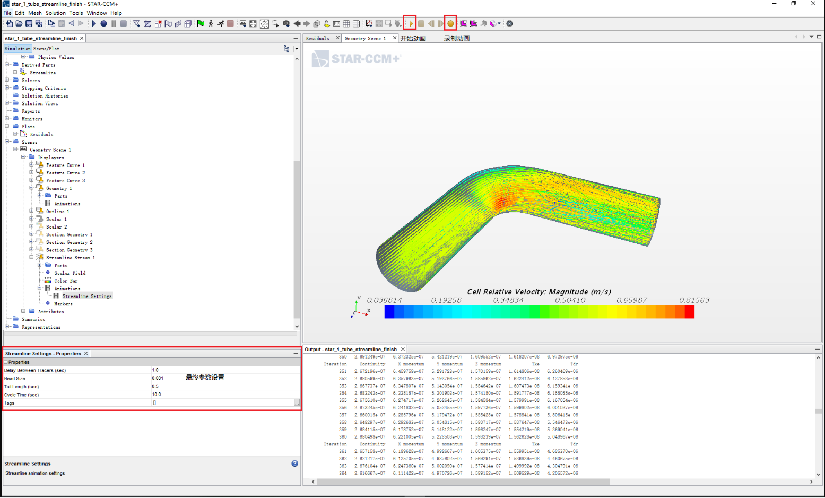Expand the Scalar 1 displayer node
825x498 pixels.
31,219
